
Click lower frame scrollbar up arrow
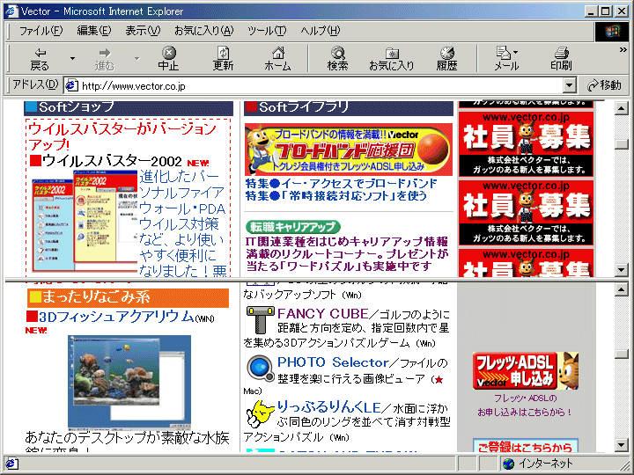point(621,289)
